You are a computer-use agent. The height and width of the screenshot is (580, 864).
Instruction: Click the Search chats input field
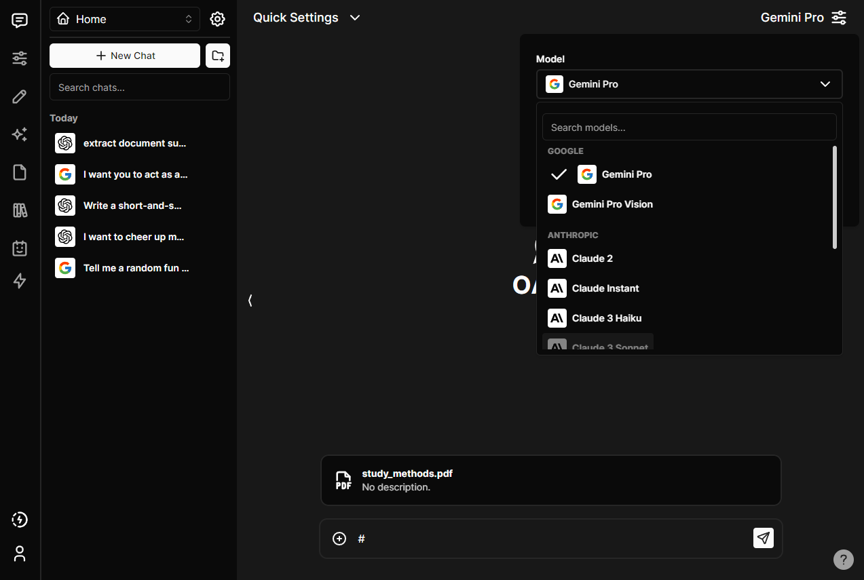point(140,88)
